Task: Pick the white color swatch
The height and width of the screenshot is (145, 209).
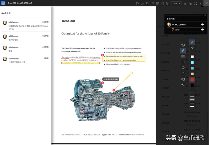Action: tap(192, 57)
